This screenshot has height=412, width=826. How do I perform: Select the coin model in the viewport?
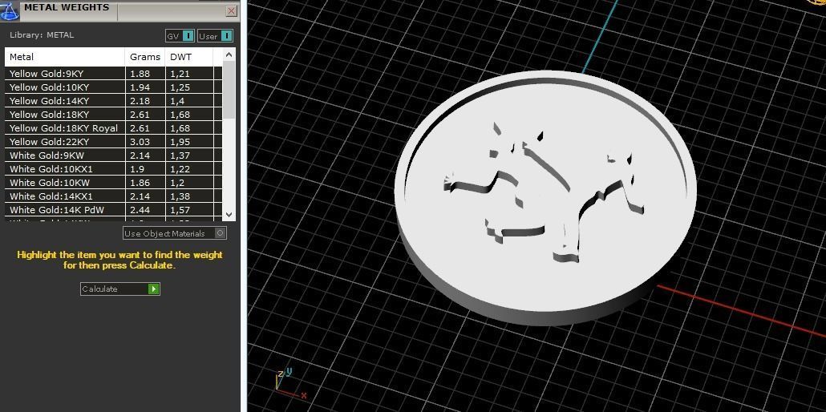point(545,197)
